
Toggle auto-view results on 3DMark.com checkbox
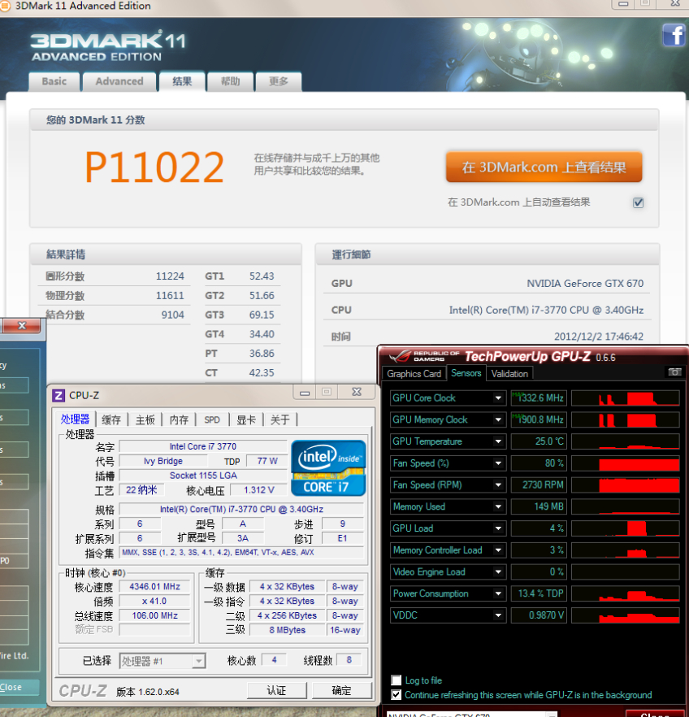(x=639, y=202)
